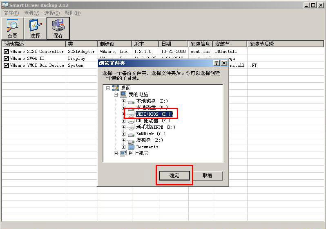This screenshot has height=229, width=326.
Task: Click the DDInstall cell
Action: coord(226,51)
